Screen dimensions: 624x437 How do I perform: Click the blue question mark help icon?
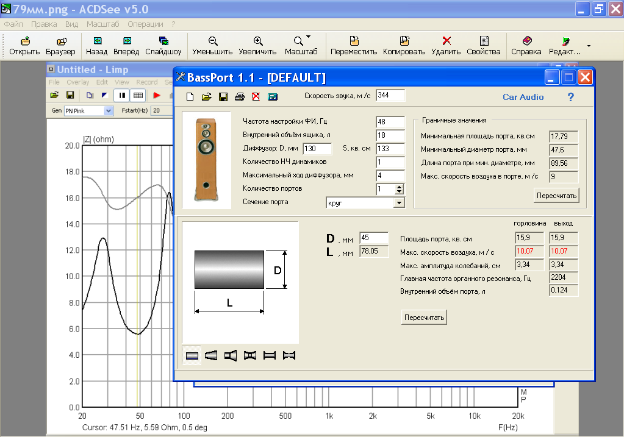571,97
